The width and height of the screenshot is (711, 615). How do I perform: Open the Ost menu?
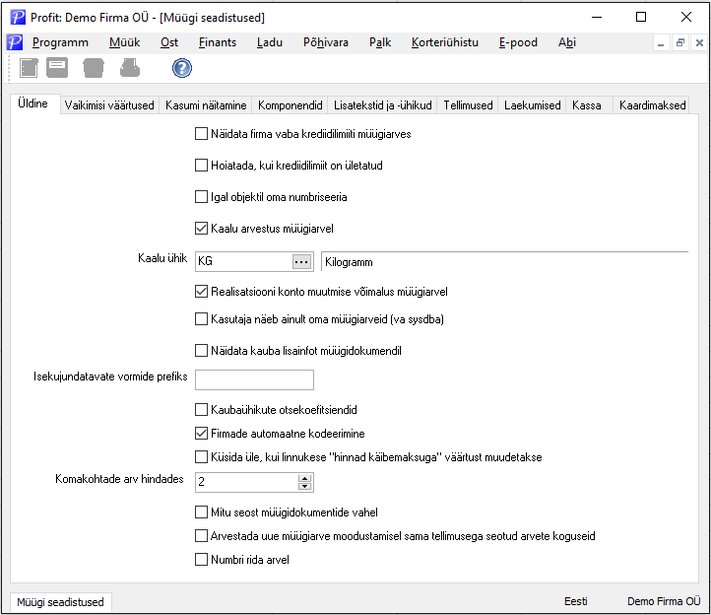pyautogui.click(x=169, y=42)
